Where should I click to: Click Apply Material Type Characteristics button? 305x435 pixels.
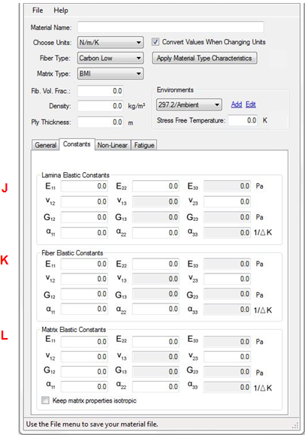tap(204, 58)
